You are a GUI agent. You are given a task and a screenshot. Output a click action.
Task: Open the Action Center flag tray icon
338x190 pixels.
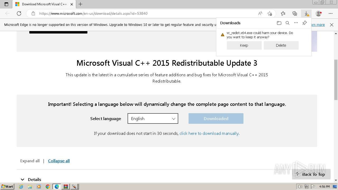(313, 187)
